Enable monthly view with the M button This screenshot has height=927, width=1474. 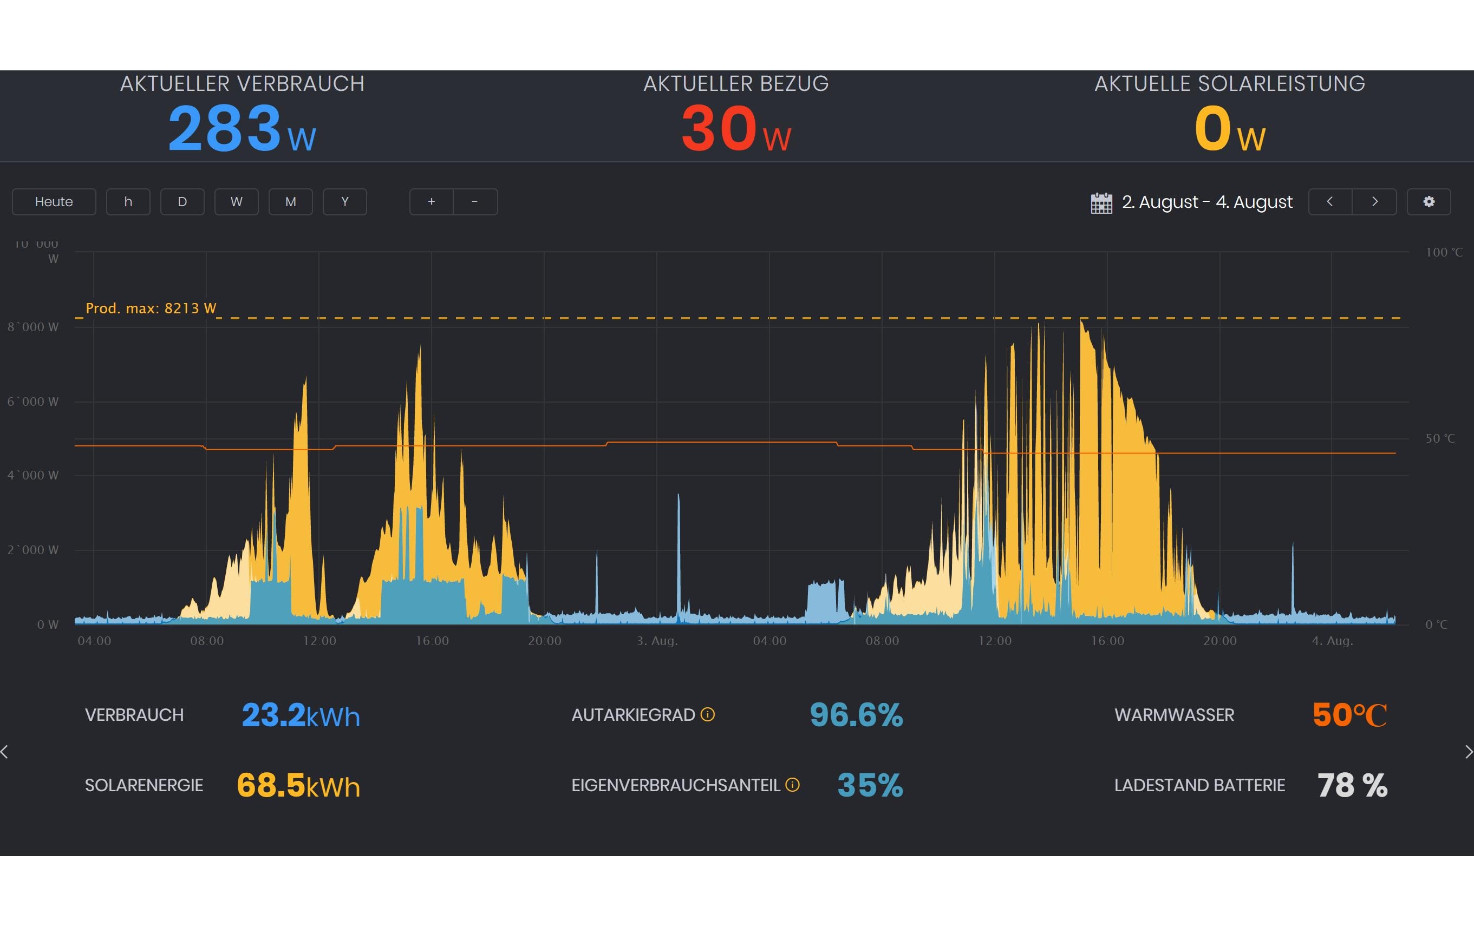291,201
